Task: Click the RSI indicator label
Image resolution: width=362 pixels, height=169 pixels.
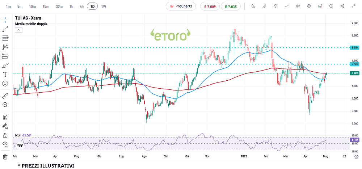Action: (x=18, y=135)
